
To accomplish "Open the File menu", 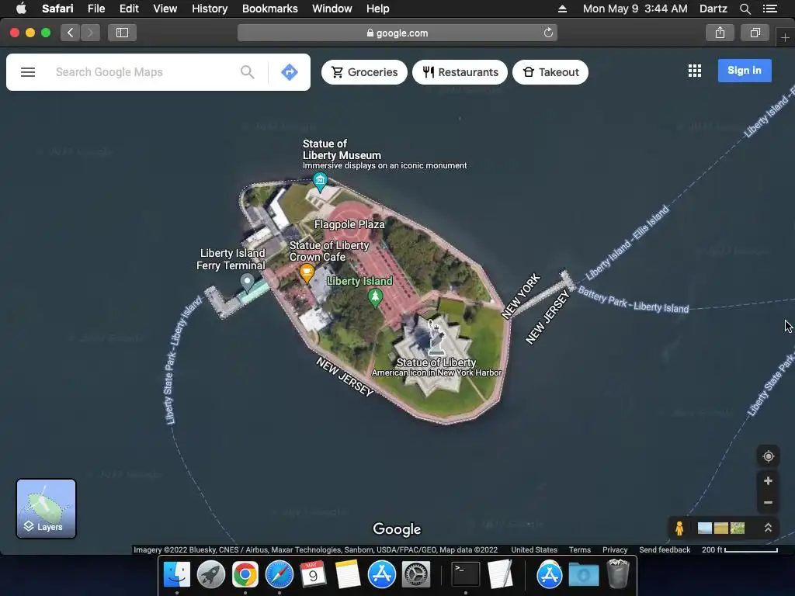I will point(95,9).
